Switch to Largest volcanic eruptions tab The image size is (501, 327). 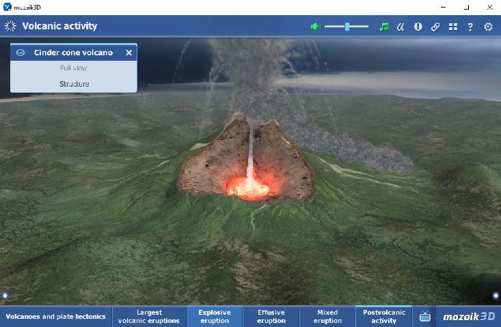pyautogui.click(x=148, y=317)
